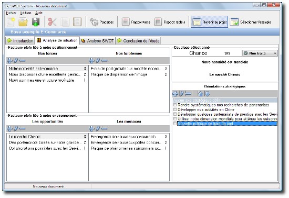Check 'Utiliser notre dimension mondiale'
The image size is (289, 198).
click(x=175, y=119)
